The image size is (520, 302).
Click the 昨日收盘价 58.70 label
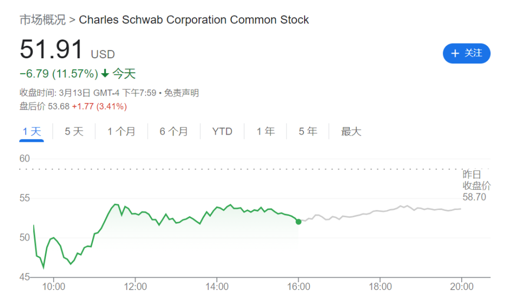pos(476,186)
